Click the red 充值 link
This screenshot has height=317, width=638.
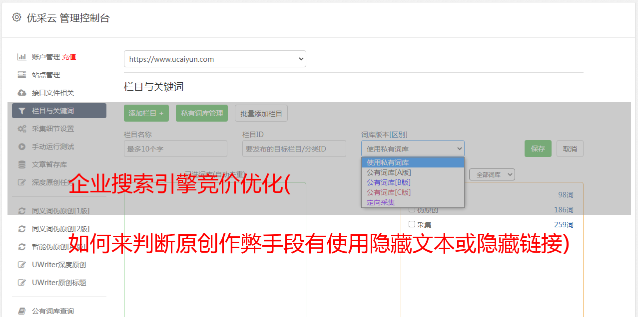coord(69,57)
